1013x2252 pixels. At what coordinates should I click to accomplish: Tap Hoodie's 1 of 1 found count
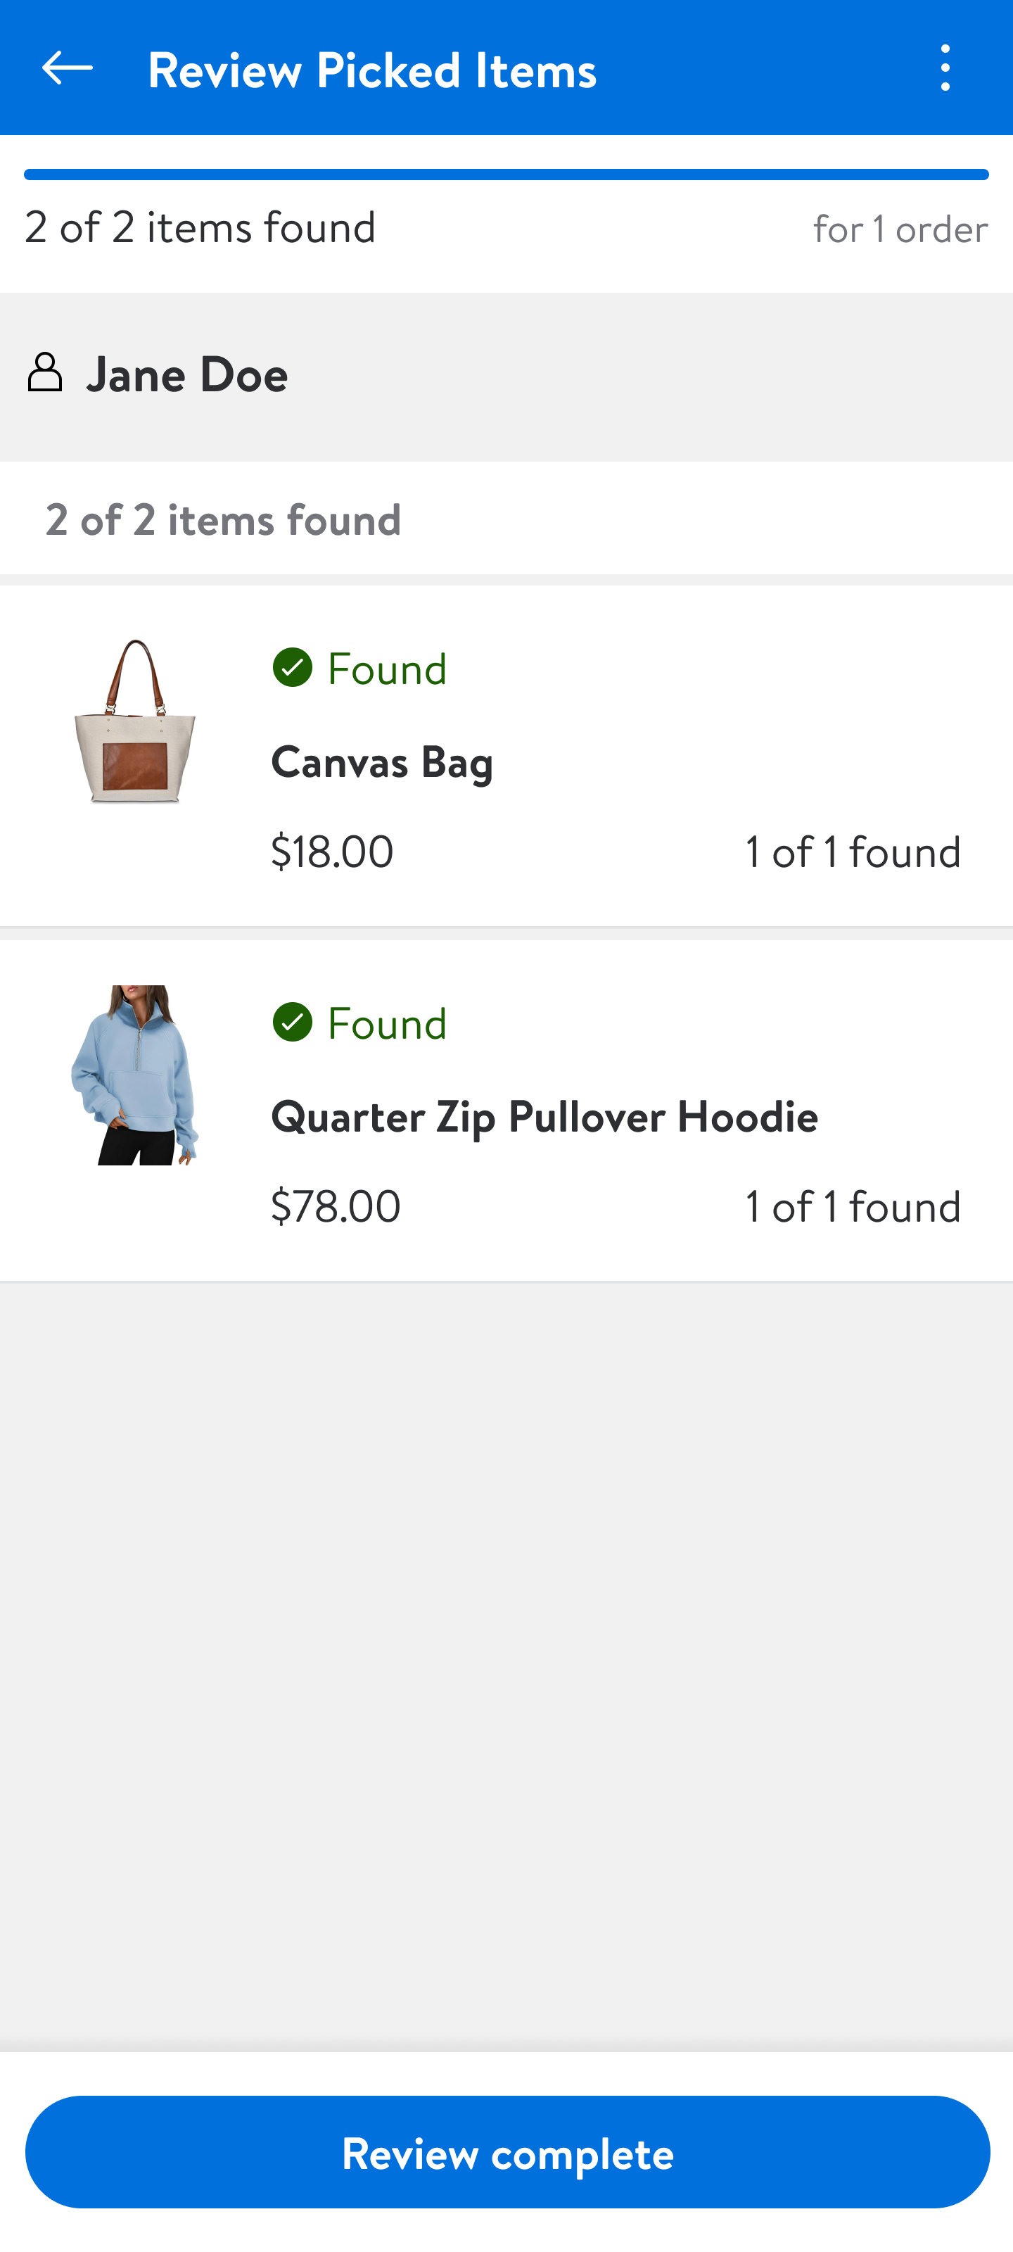pos(852,1206)
